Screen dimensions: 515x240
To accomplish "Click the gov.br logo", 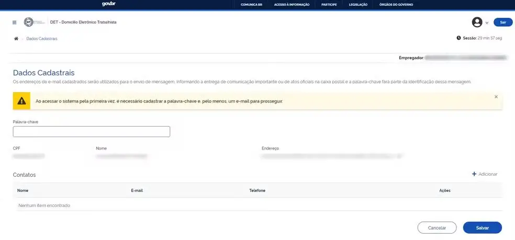I will tap(109, 4).
